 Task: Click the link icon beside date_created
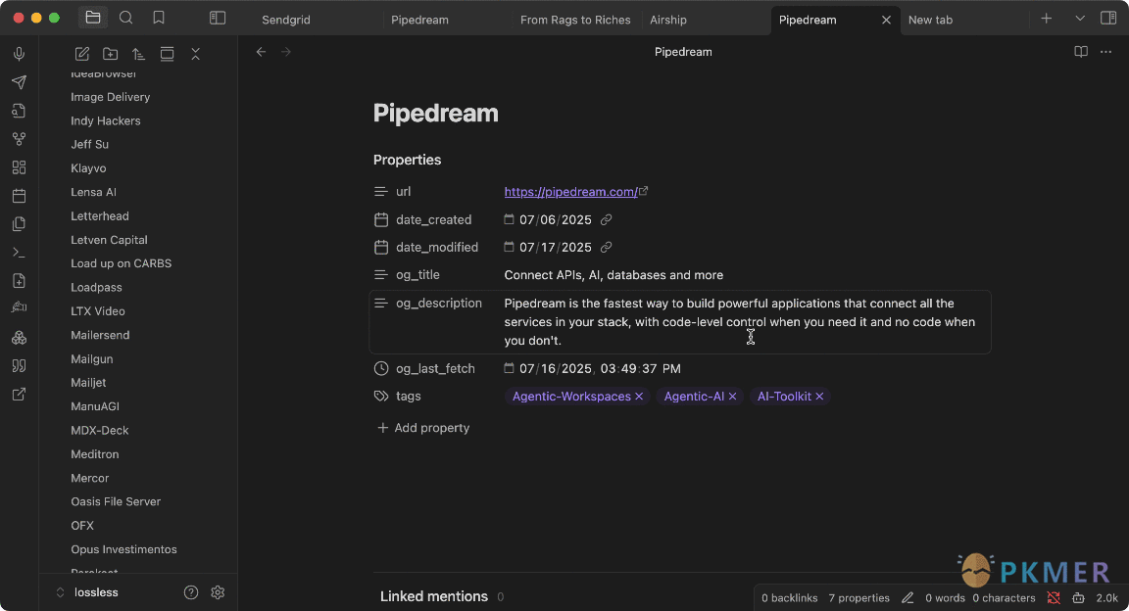[607, 219]
